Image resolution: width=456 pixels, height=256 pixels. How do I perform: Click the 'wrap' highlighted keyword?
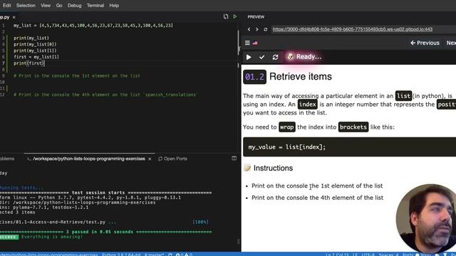pos(286,127)
